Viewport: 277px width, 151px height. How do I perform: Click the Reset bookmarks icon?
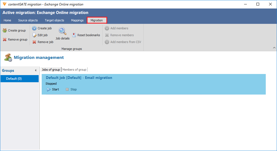click(74, 35)
